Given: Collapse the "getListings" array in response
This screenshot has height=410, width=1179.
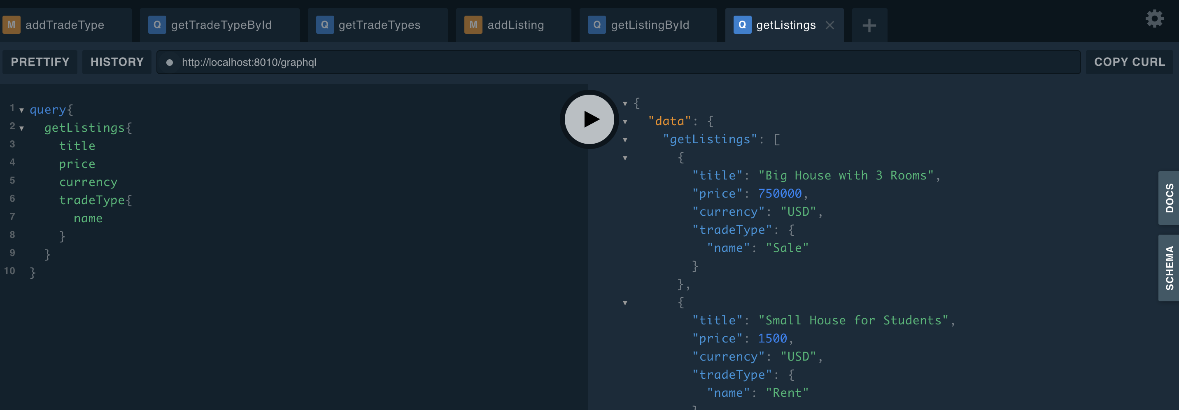Looking at the screenshot, I should tap(625, 140).
